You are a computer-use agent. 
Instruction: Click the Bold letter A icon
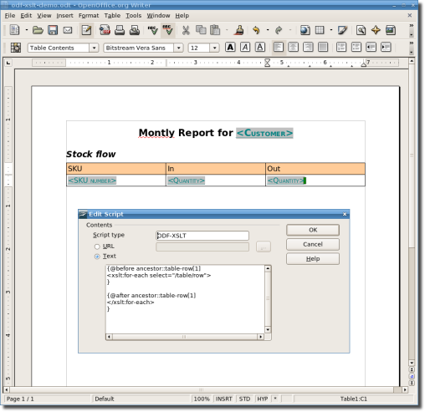click(230, 47)
